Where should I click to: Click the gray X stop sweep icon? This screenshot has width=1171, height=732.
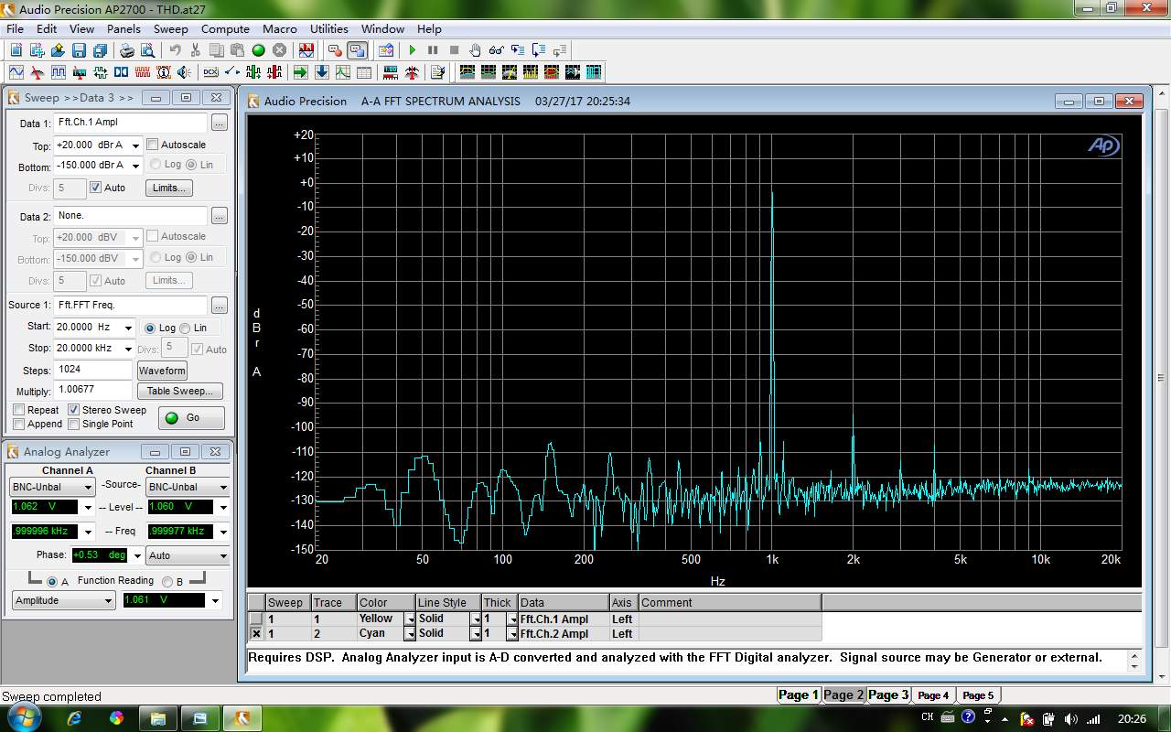click(279, 50)
